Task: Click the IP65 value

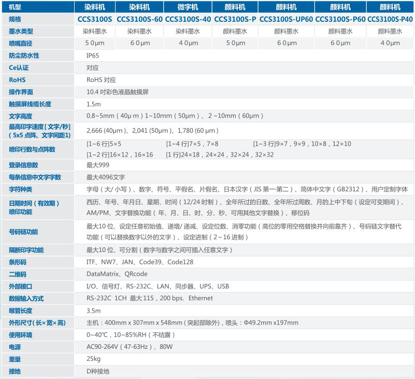Action: tap(93, 55)
